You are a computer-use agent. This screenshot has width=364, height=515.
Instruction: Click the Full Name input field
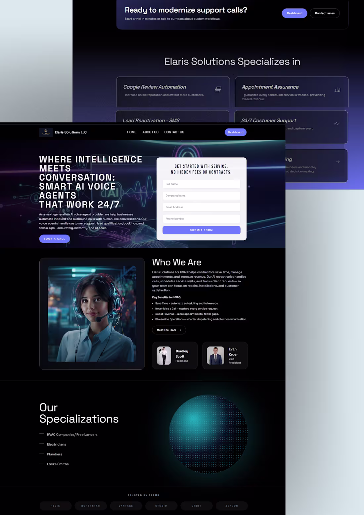coord(201,184)
